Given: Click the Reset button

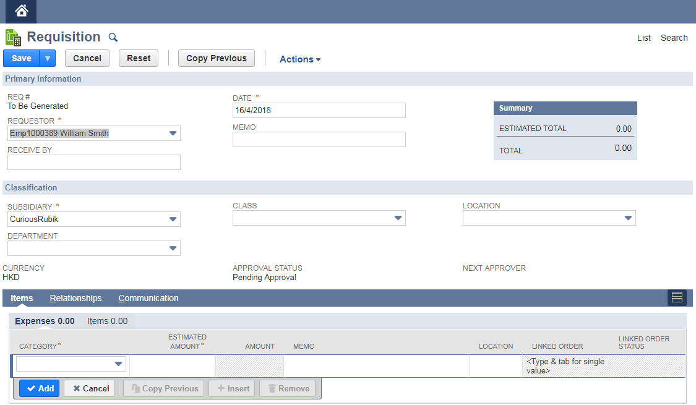Looking at the screenshot, I should point(138,58).
